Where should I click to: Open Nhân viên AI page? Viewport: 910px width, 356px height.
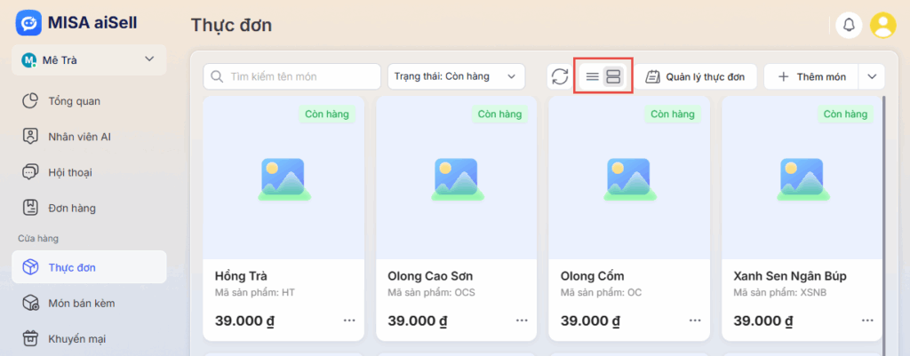coord(79,137)
